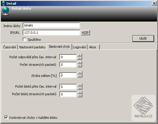
Task: Click the Ztráta celkem [%] label
Action: [44, 76]
